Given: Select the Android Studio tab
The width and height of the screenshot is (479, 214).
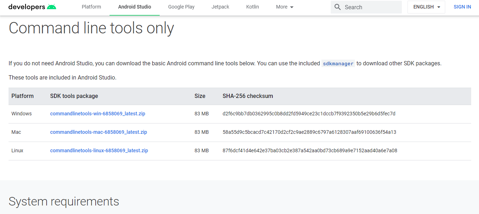Looking at the screenshot, I should pos(134,7).
